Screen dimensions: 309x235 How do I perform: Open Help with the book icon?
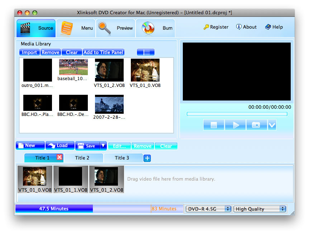(274, 27)
